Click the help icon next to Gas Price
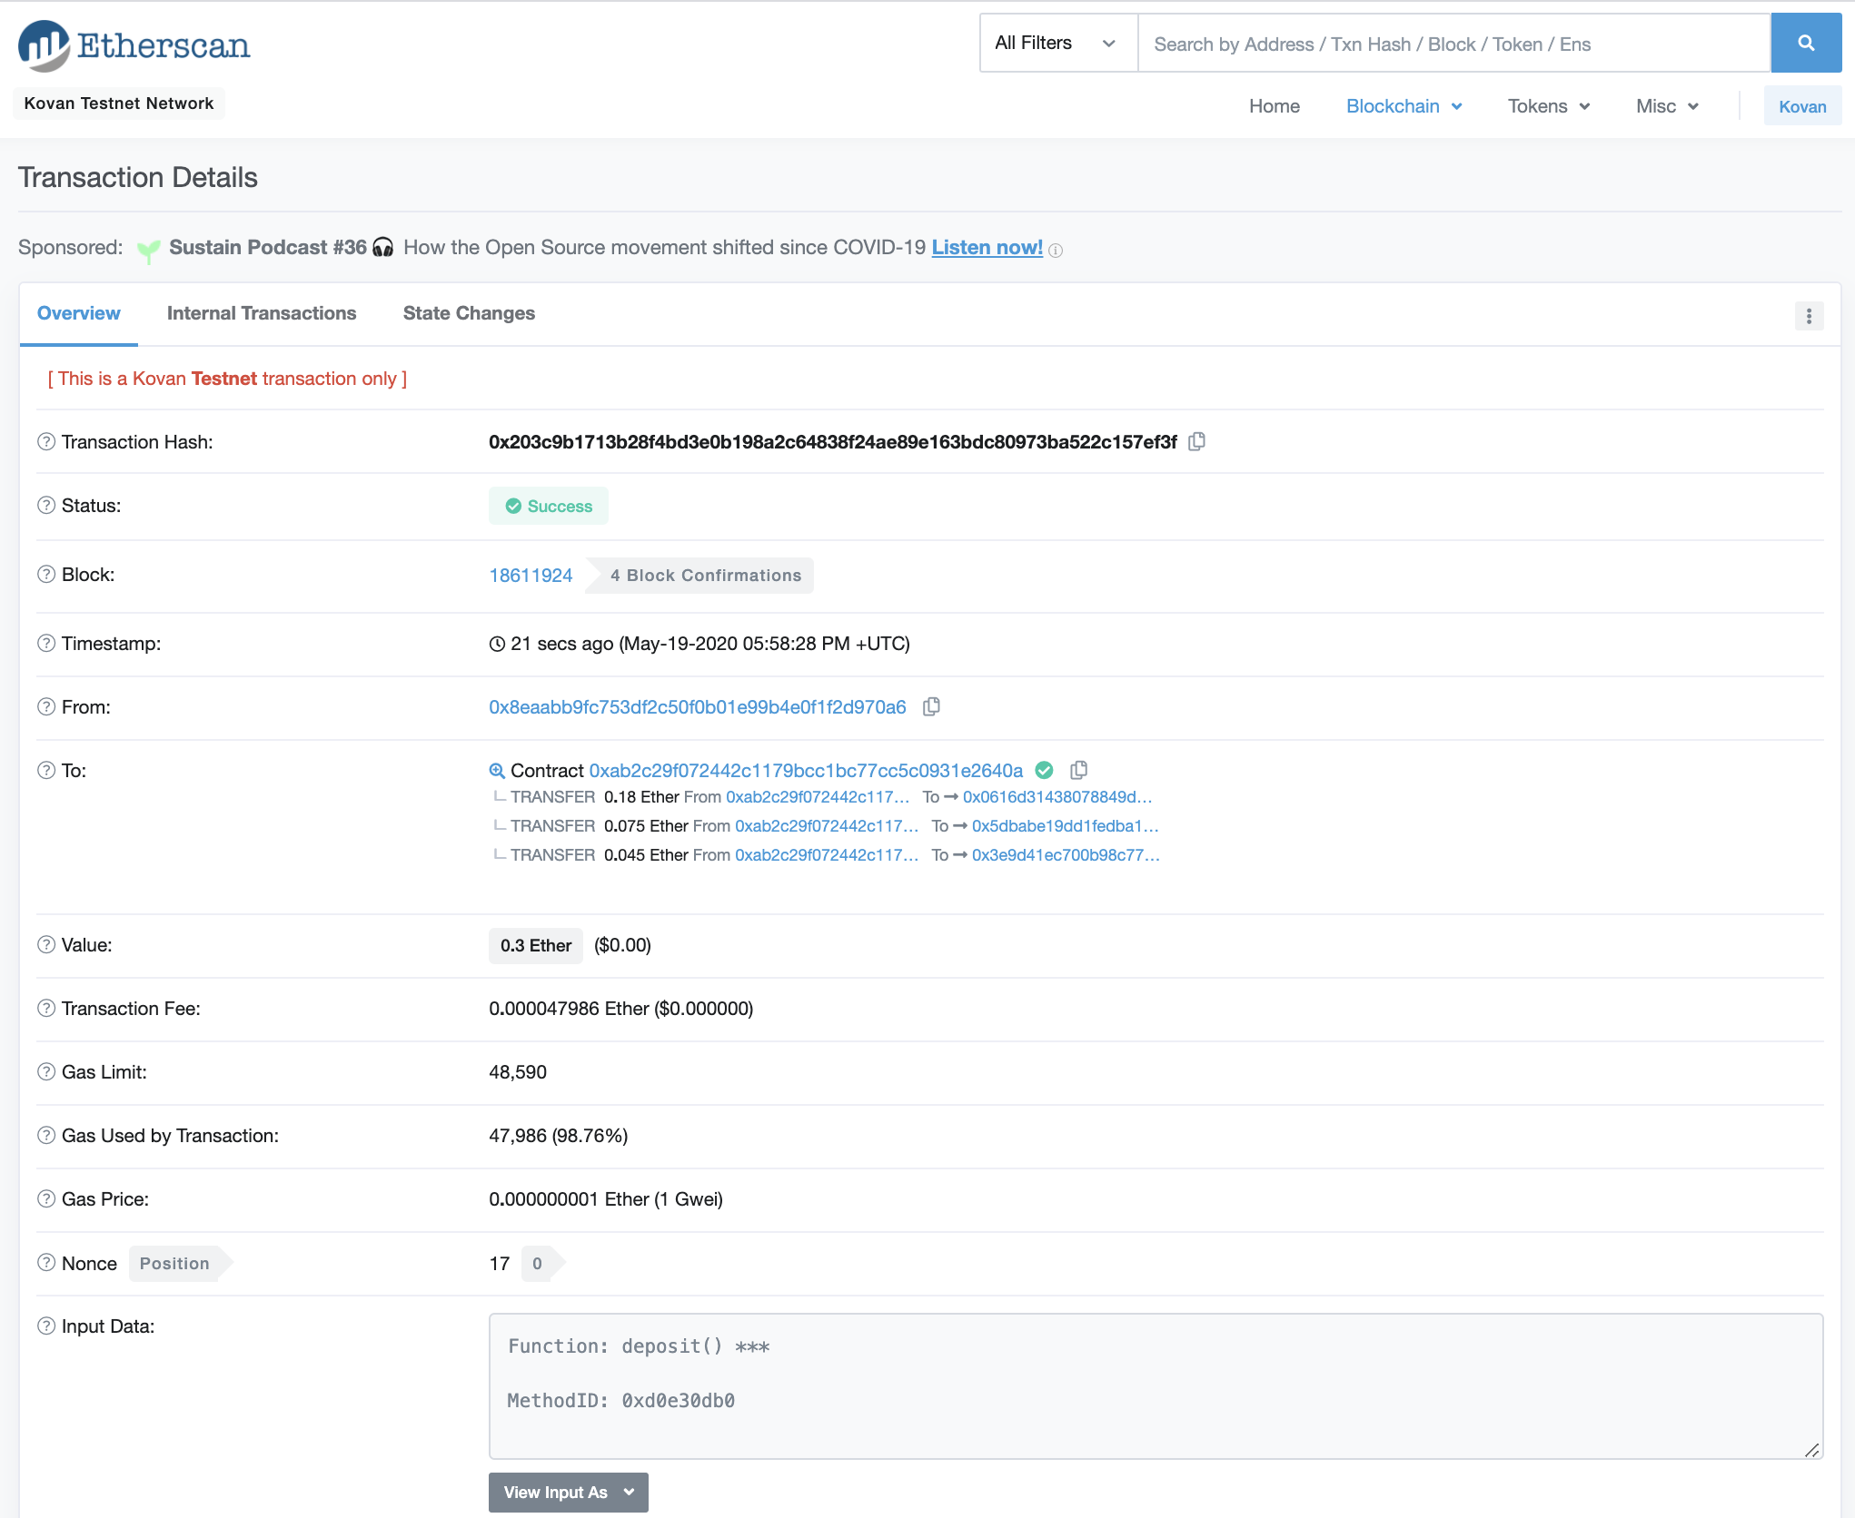 click(46, 1198)
